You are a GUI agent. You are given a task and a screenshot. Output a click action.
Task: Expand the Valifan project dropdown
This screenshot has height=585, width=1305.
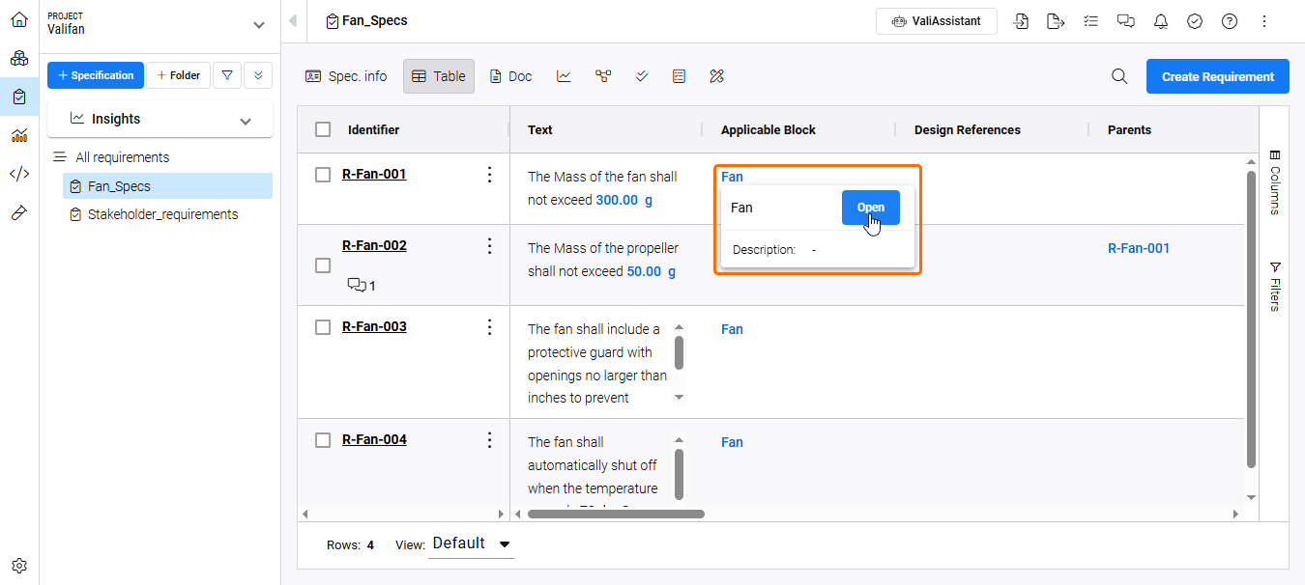(258, 25)
